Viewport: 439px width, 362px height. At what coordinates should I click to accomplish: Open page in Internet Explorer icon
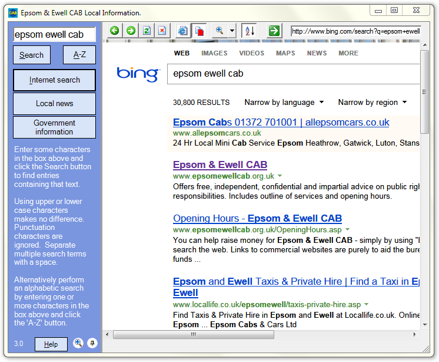(183, 30)
